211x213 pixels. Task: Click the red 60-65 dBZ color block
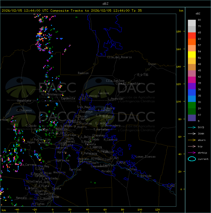[192, 36]
